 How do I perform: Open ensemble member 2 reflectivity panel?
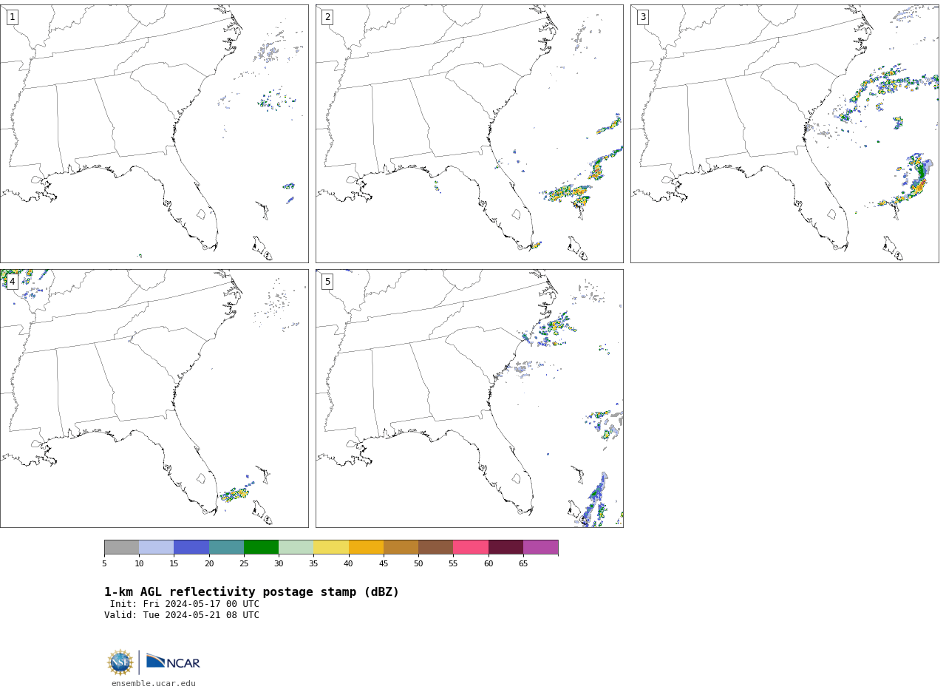[469, 134]
